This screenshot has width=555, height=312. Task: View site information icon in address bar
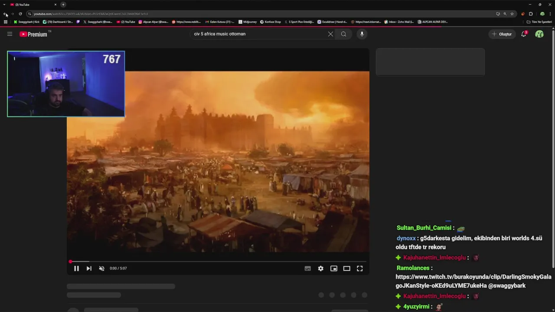[x=29, y=14]
